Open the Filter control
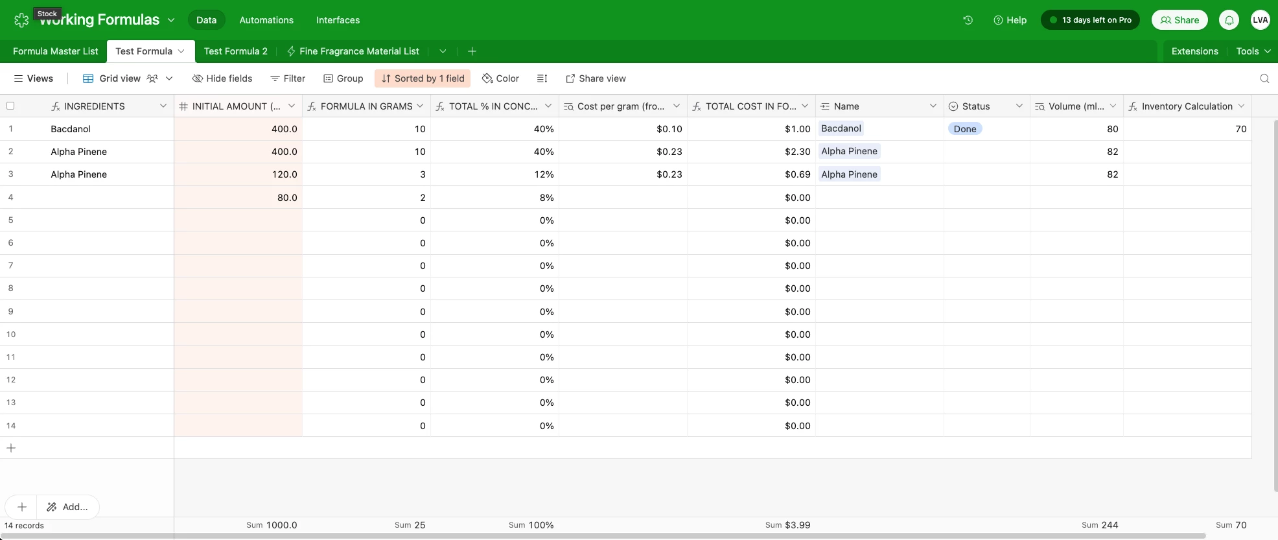This screenshot has height=540, width=1278. pos(288,78)
